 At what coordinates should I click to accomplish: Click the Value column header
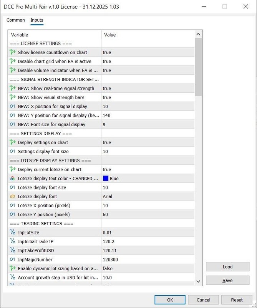coord(148,35)
